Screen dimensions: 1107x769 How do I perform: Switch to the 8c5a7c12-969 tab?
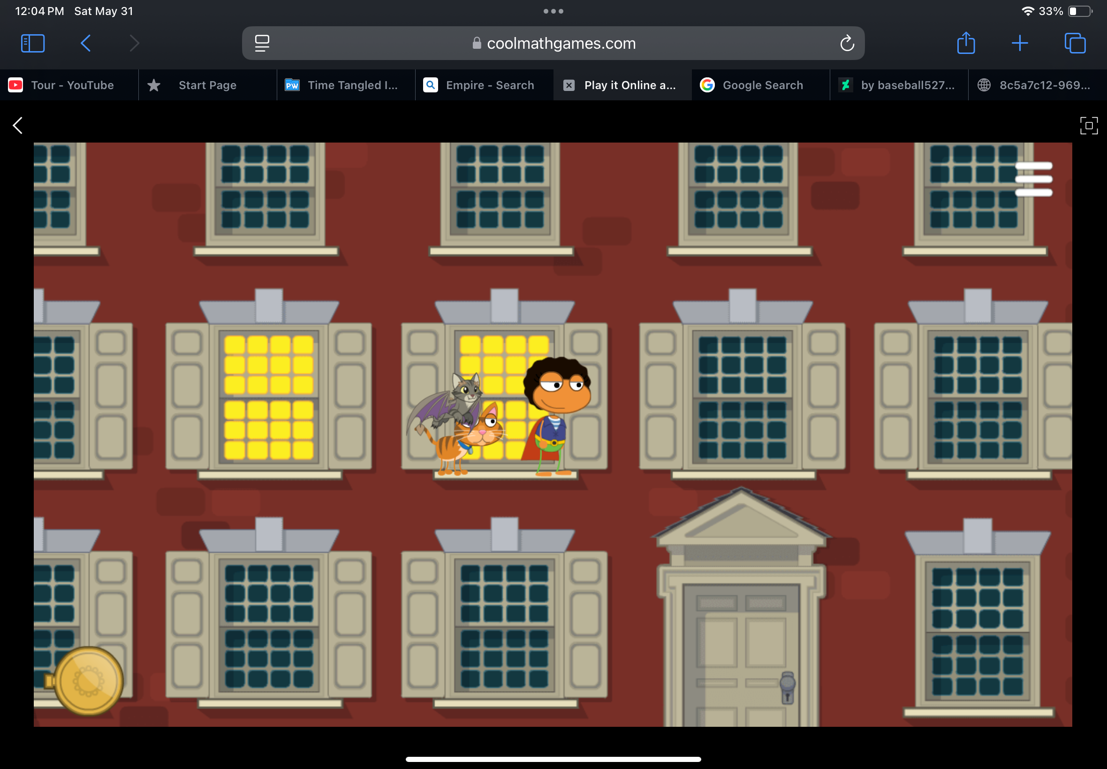1038,85
